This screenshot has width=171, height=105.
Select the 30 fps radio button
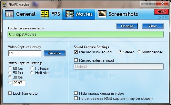tap(10, 77)
